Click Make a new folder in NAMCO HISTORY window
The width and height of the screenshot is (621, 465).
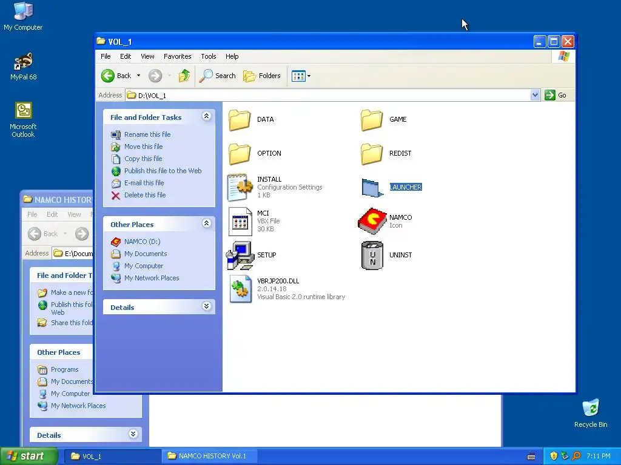pyautogui.click(x=72, y=292)
